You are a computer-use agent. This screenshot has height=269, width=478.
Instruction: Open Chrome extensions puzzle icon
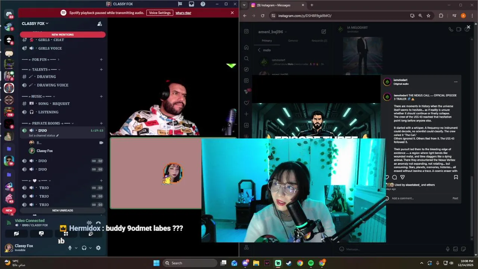point(441,16)
